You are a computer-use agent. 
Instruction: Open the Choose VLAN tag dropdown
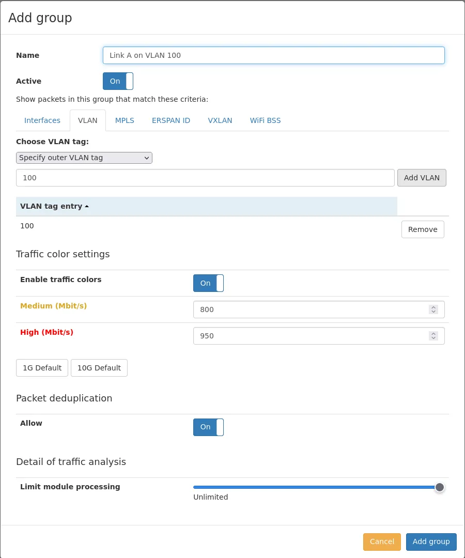(x=84, y=158)
